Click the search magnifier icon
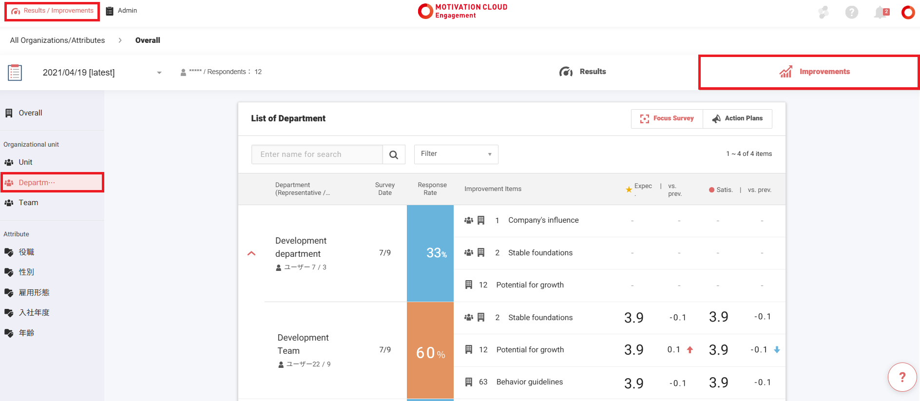 [394, 154]
